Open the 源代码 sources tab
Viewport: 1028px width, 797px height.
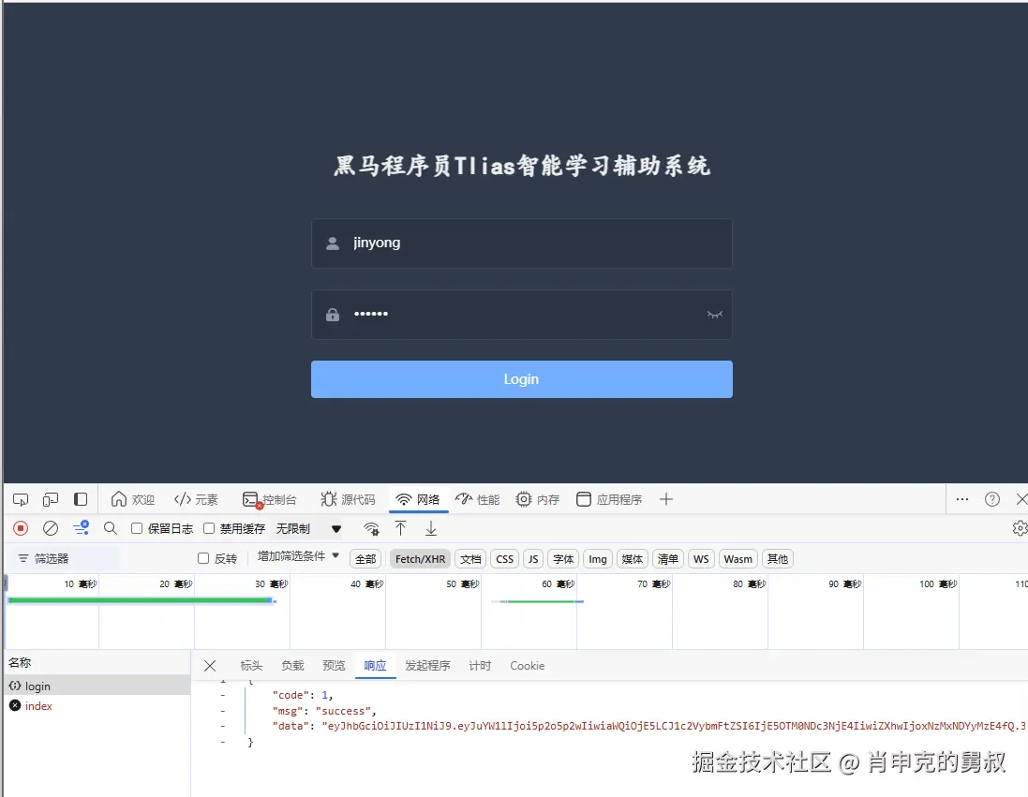click(348, 499)
